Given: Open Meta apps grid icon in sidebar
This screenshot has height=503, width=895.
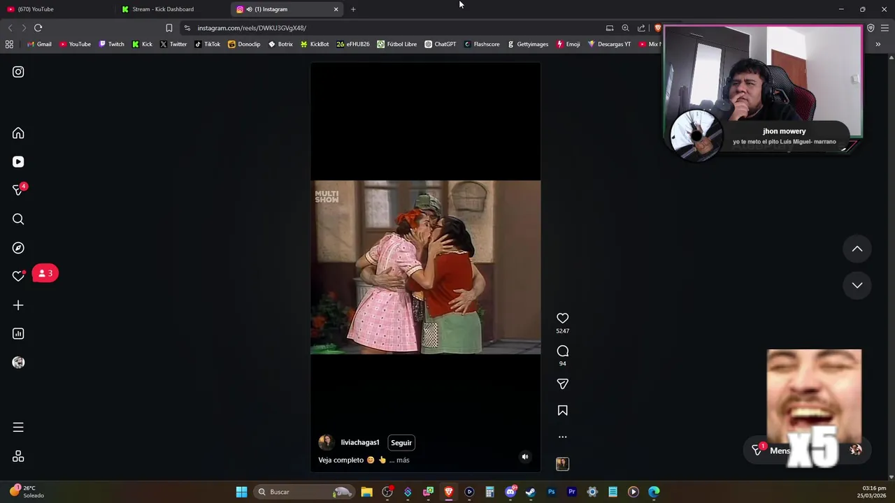Looking at the screenshot, I should tap(18, 456).
